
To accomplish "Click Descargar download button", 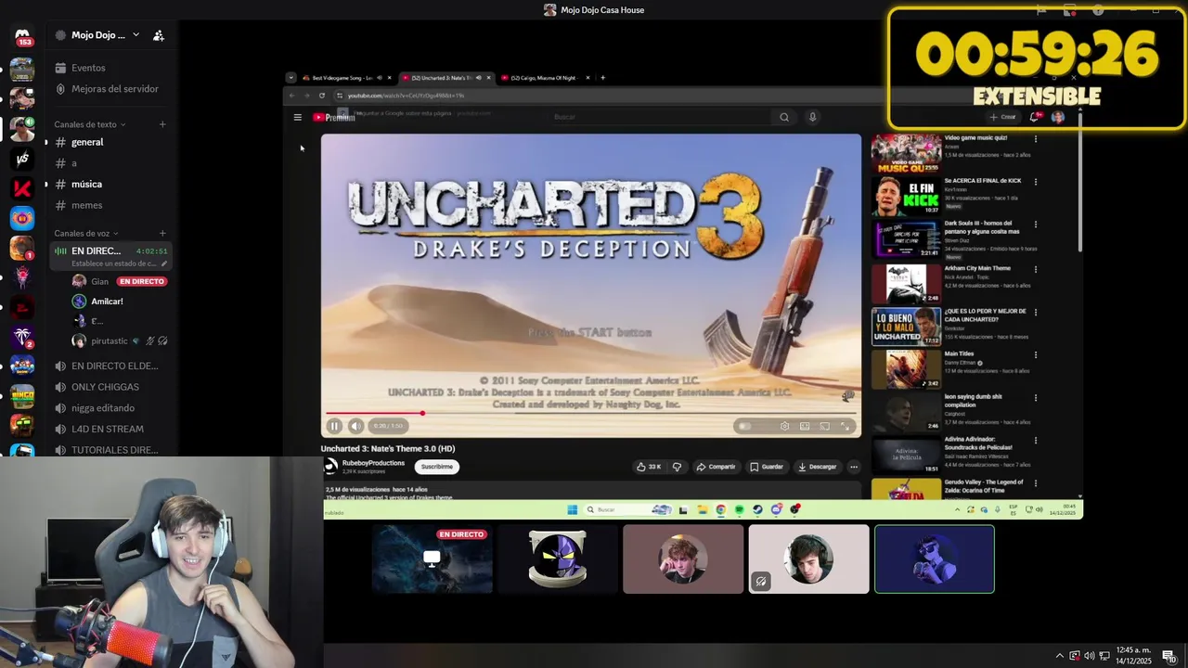I will (817, 467).
